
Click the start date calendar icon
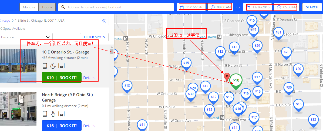182,7
